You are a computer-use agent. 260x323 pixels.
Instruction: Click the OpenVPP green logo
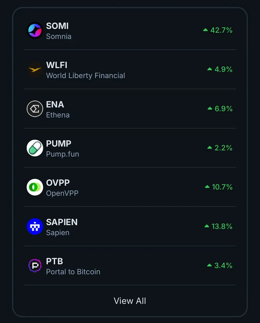point(35,187)
